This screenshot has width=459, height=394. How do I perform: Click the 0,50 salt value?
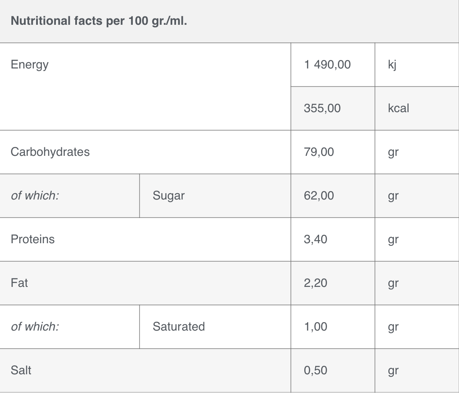coord(316,370)
